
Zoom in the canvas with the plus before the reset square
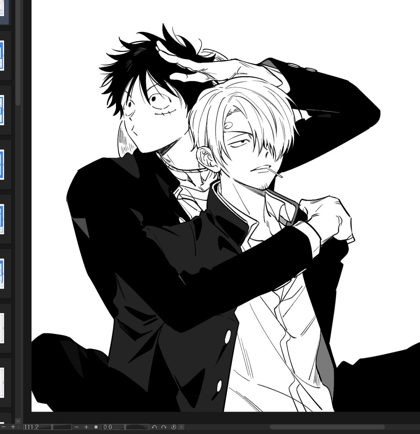[x=86, y=427]
